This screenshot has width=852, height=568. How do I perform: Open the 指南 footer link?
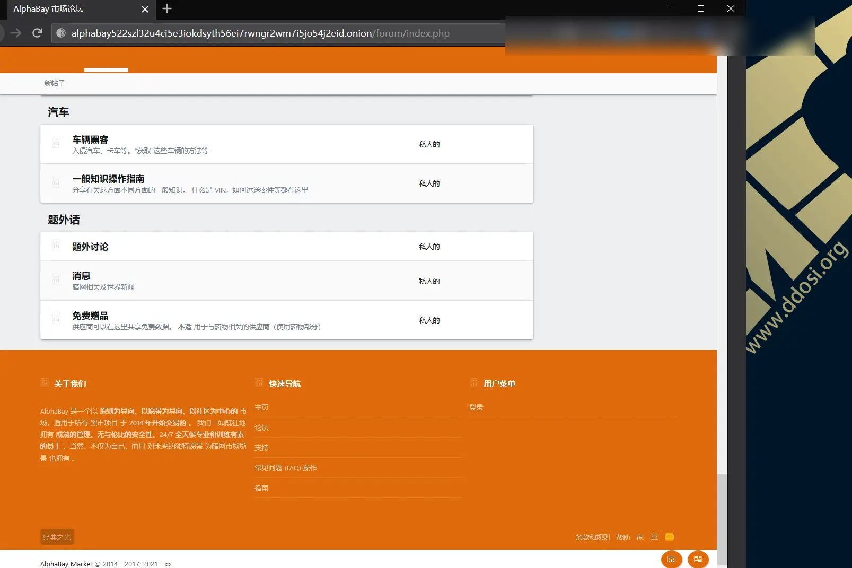pyautogui.click(x=261, y=488)
